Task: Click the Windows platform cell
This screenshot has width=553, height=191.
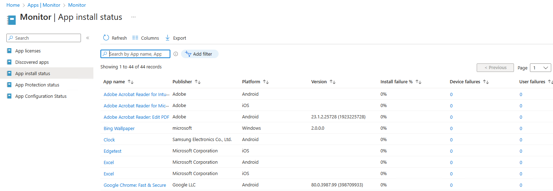Action: (251, 128)
